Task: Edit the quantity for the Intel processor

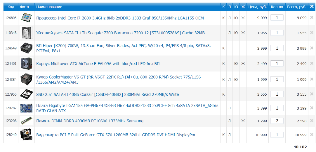Action: point(277,18)
